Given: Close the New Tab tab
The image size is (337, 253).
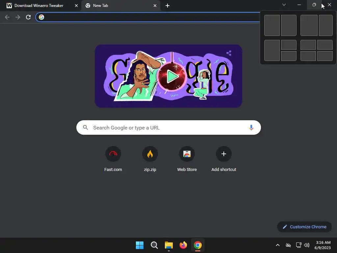Looking at the screenshot, I should pos(155,6).
